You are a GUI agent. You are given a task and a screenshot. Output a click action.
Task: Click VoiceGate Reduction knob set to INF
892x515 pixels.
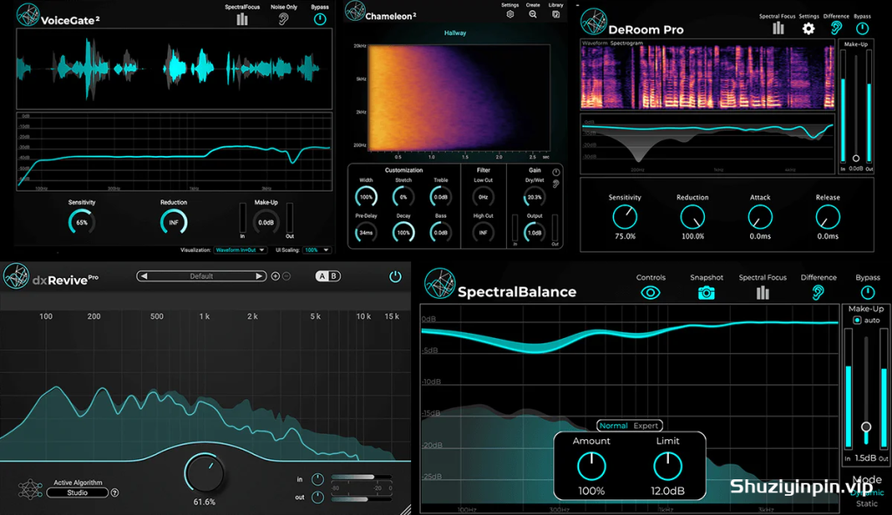tap(173, 222)
